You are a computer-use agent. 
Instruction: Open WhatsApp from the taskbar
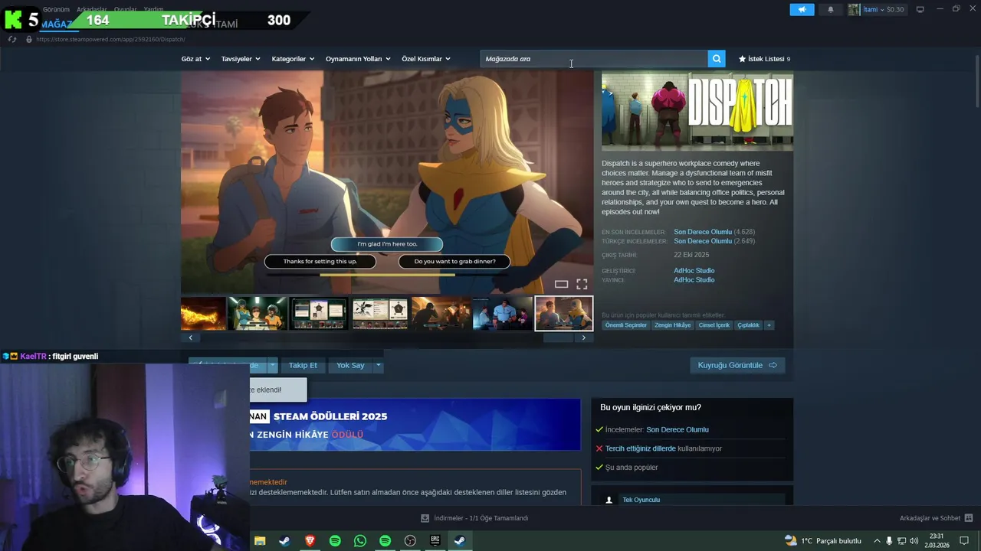coord(360,541)
